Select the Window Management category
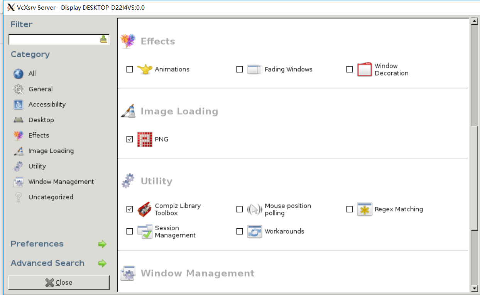Viewport: 480px width, 295px height. tap(61, 182)
